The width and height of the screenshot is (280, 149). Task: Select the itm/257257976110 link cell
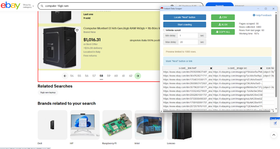[x=188, y=106]
